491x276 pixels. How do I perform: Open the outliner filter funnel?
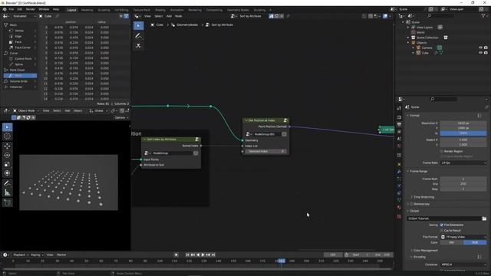[x=483, y=15]
